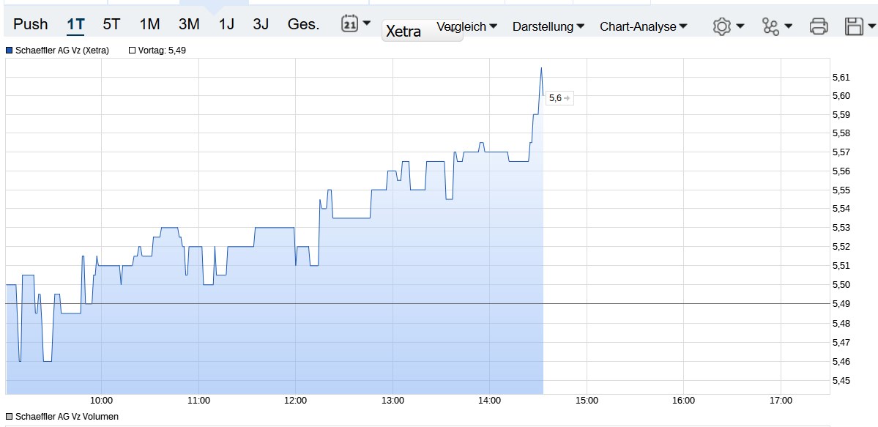Click the 14:00 time axis label
The height and width of the screenshot is (427, 878).
pyautogui.click(x=489, y=401)
